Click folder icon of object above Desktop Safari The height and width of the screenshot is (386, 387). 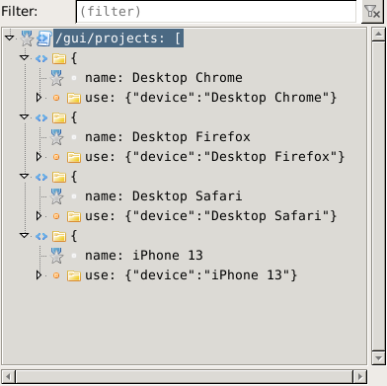click(x=59, y=178)
